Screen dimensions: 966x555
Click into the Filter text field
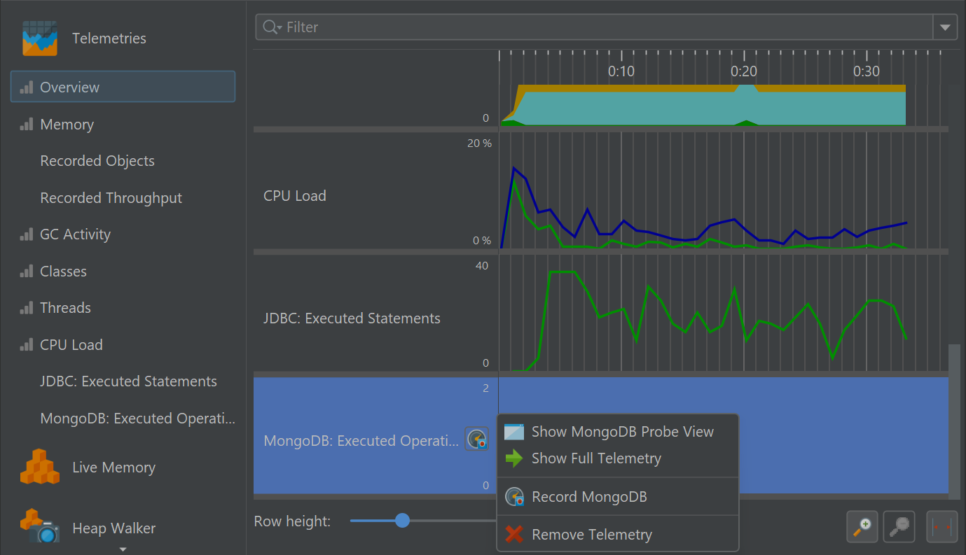click(602, 27)
